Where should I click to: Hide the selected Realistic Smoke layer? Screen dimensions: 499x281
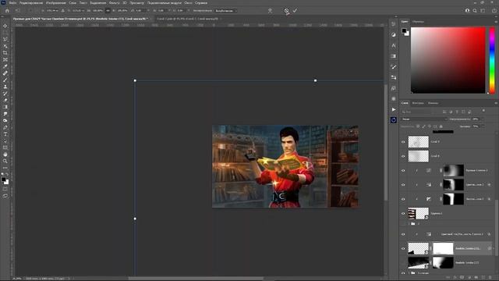click(403, 248)
